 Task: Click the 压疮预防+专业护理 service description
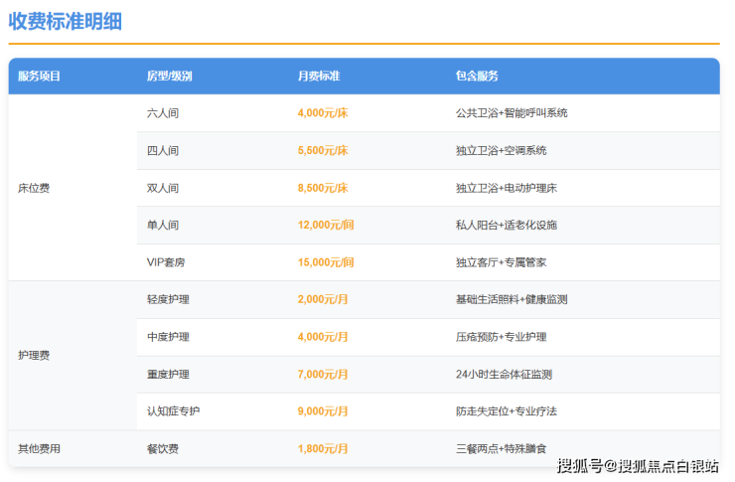501,337
